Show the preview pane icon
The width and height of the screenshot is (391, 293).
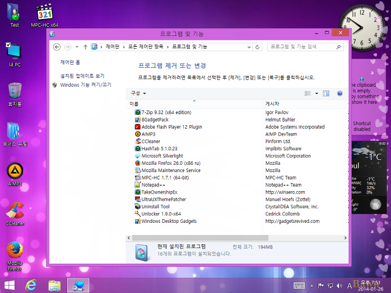click(326, 93)
